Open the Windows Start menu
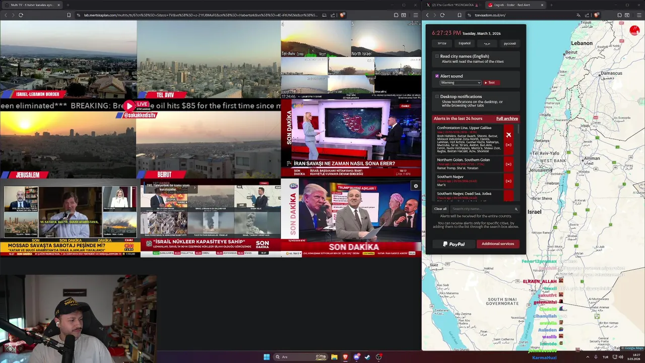Screen dimensions: 645x363 [x=267, y=357]
